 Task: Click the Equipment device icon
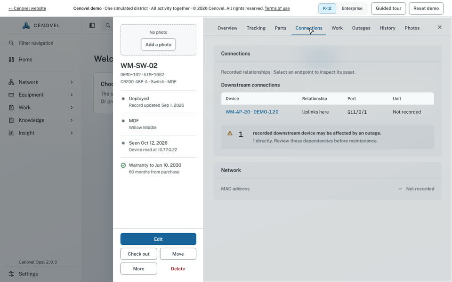point(11,94)
